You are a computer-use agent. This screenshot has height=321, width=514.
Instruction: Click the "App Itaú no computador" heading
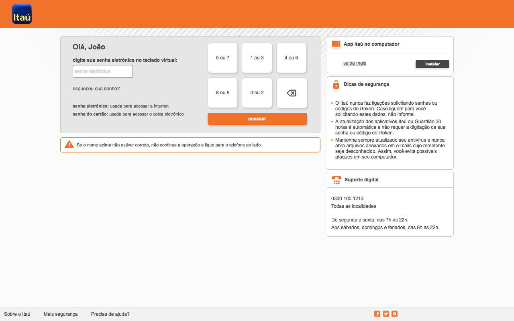point(371,44)
